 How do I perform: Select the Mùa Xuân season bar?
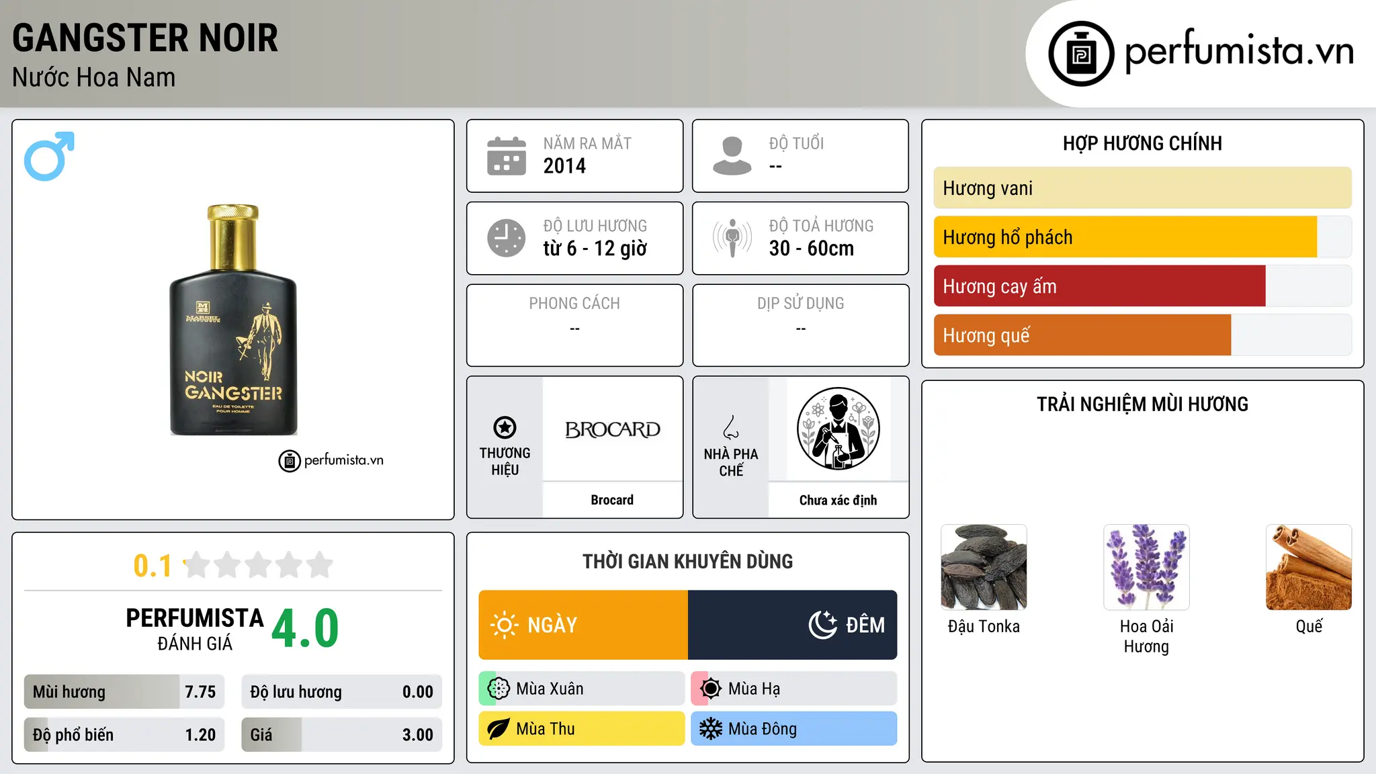pos(582,689)
